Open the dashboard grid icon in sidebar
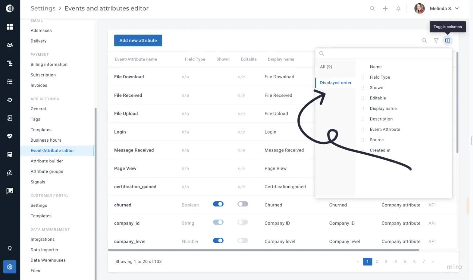Viewport: 473px width, 280px height. click(10, 27)
